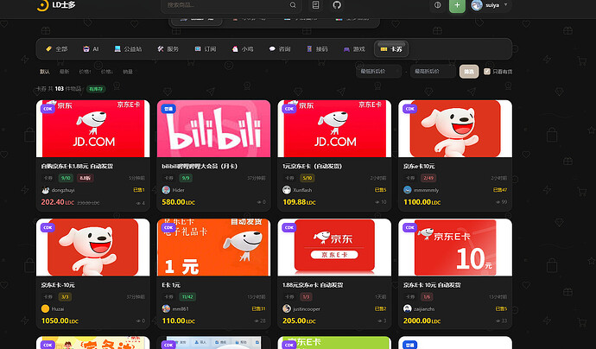
Task: Click the CDK badge on 京东E卡-10元 card
Action: tap(48, 227)
